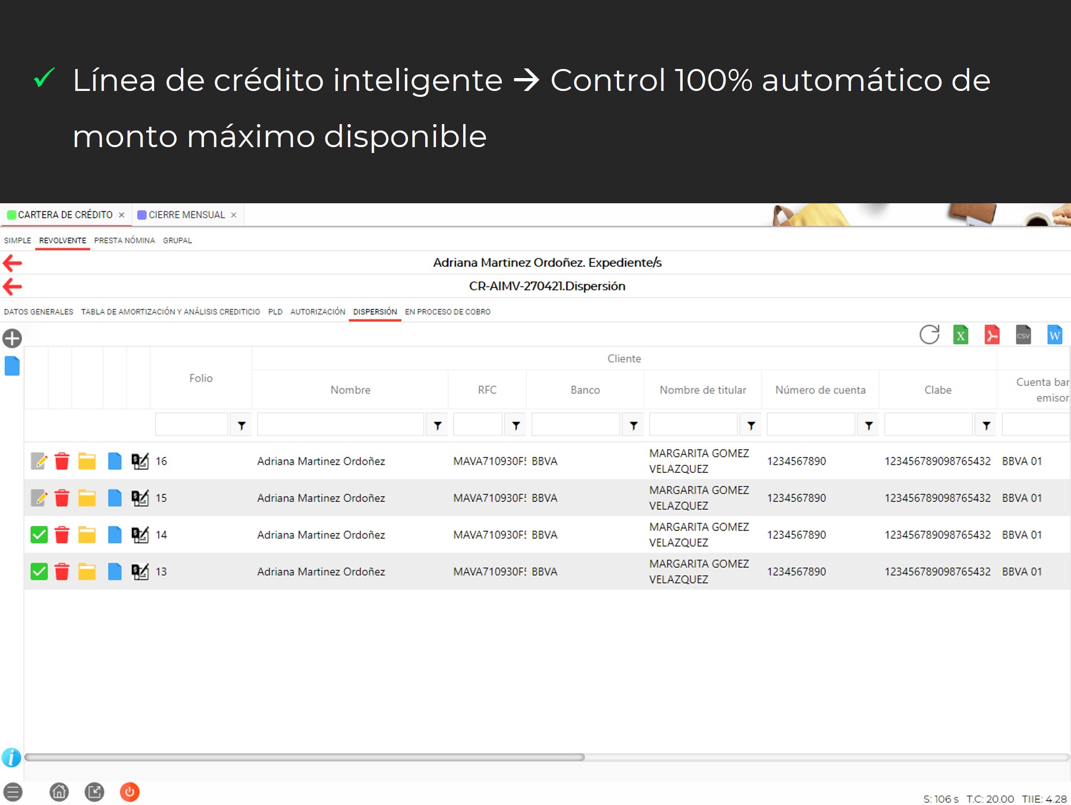Toggle green checkmark on folio 13 row
This screenshot has width=1071, height=805.
point(39,572)
